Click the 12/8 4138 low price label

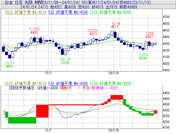[65, 61]
